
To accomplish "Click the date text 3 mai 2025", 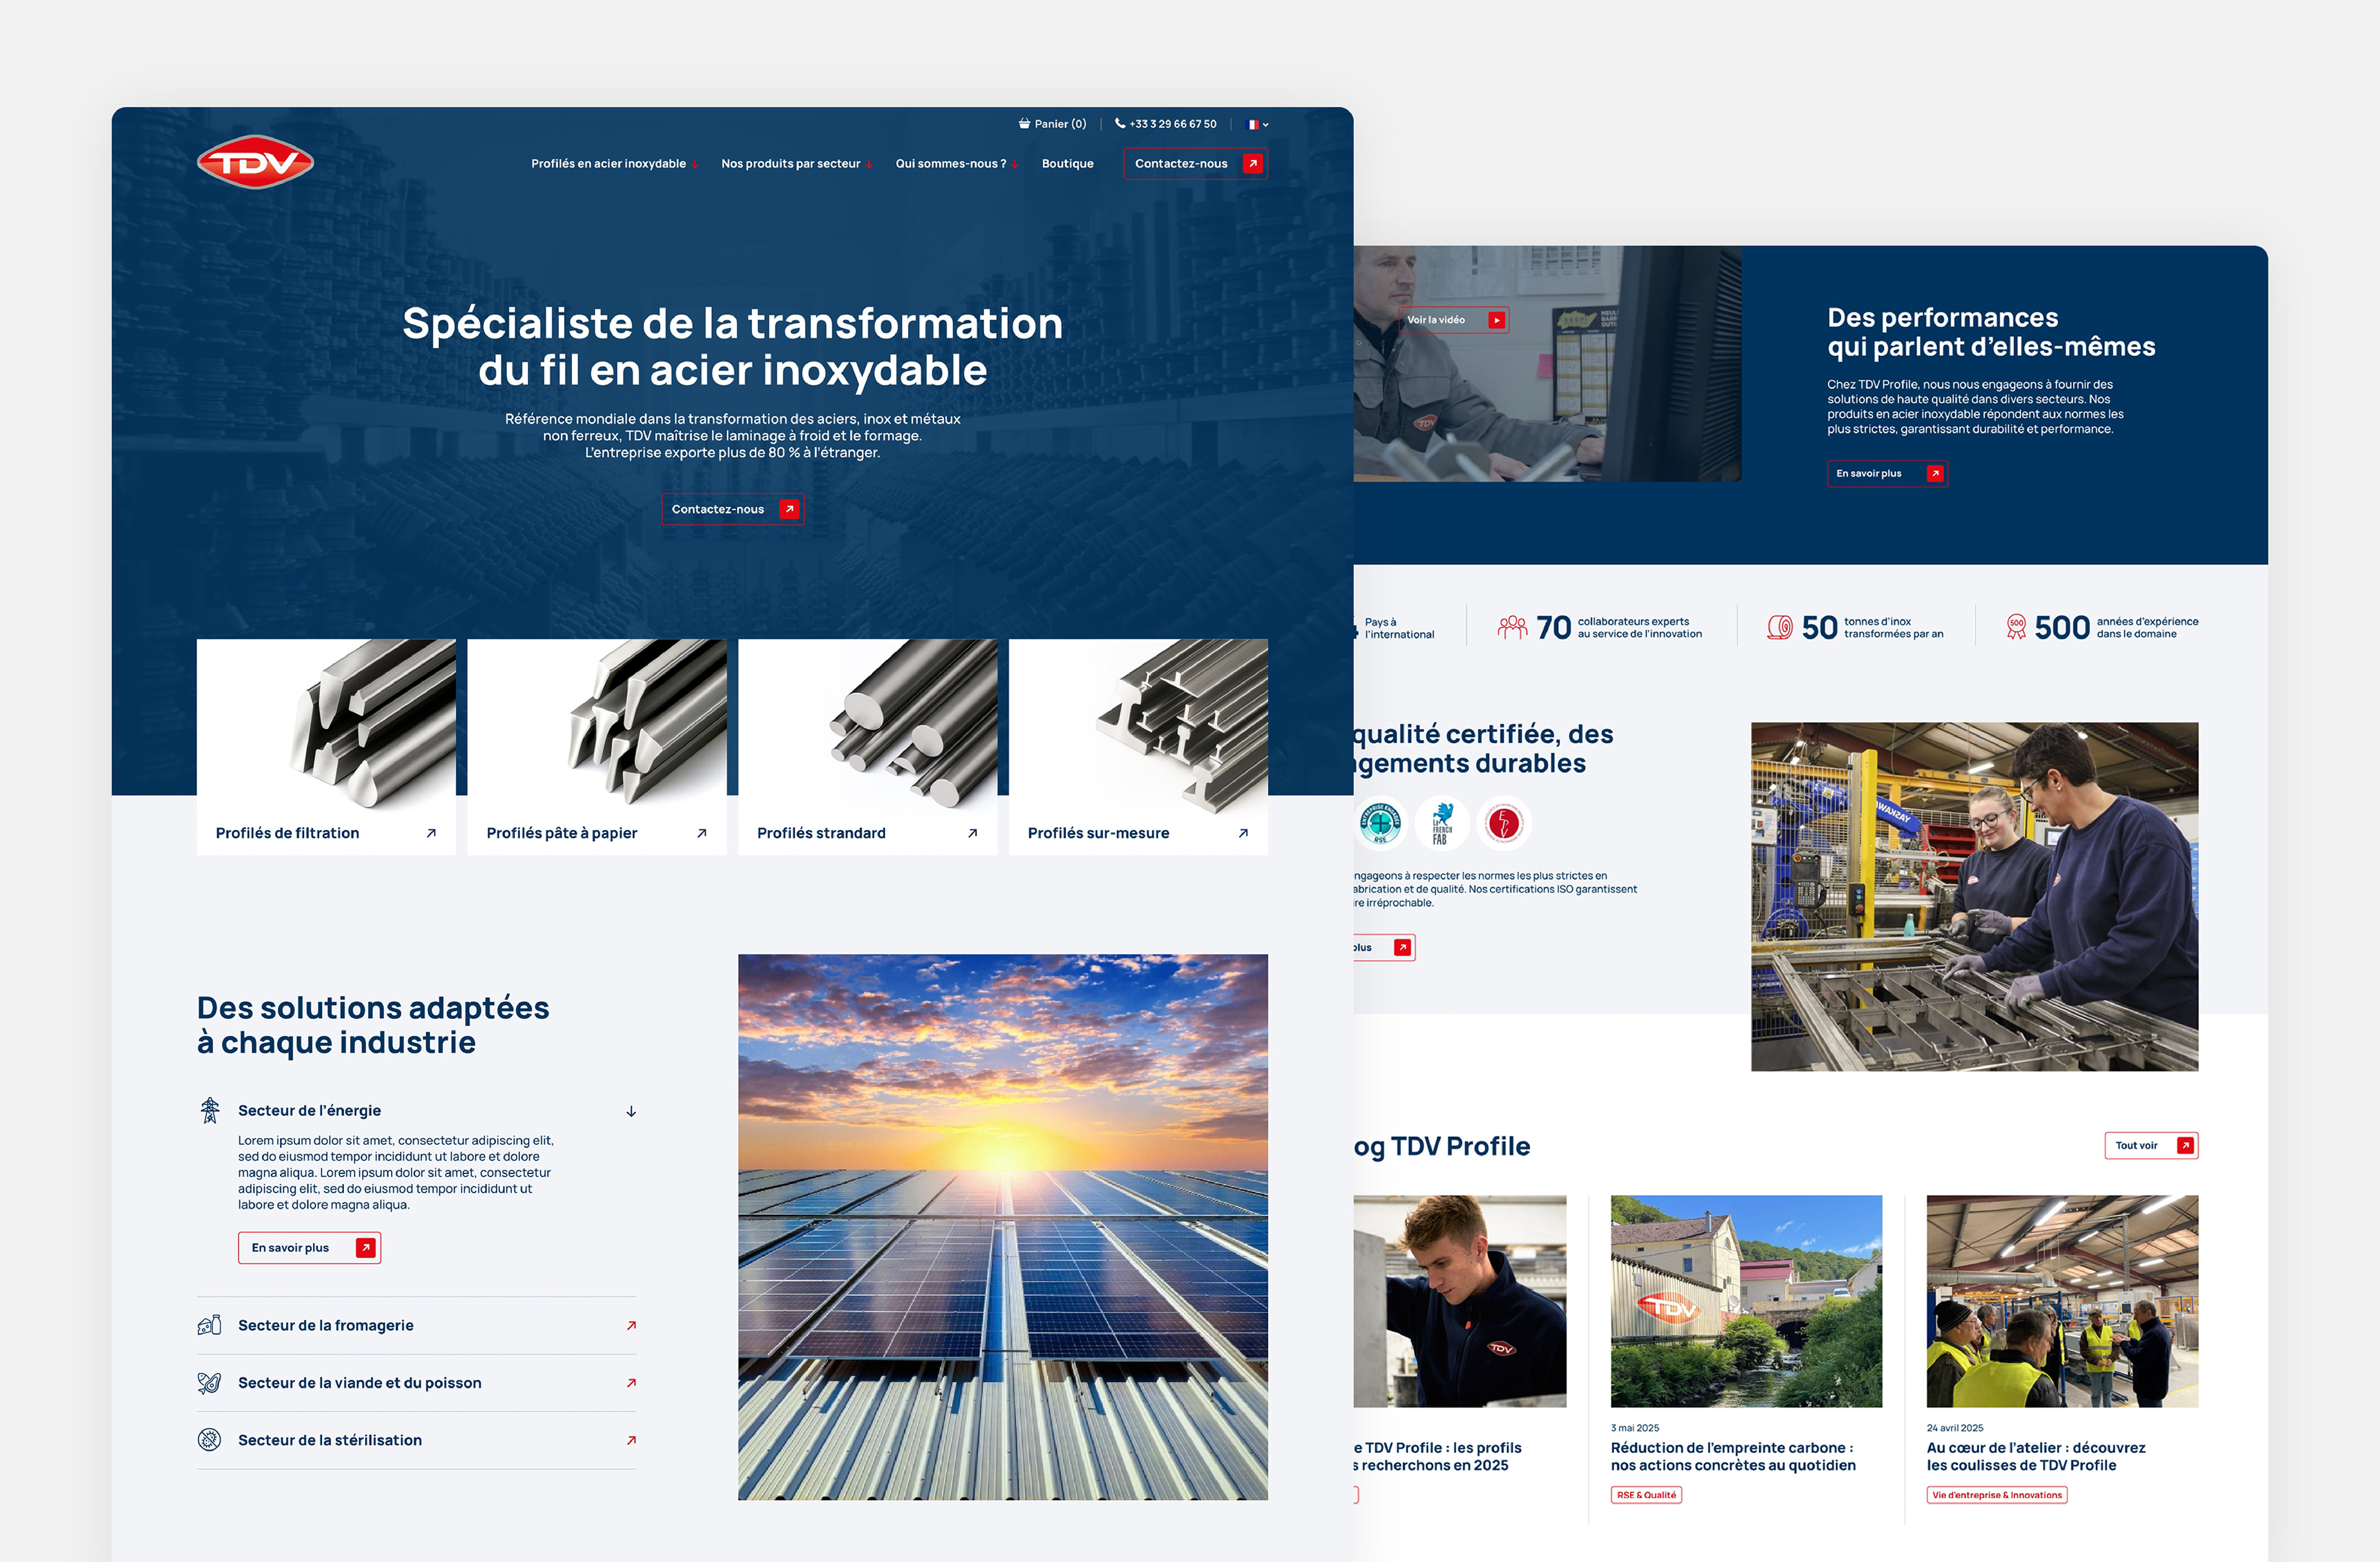I will tap(1635, 1428).
